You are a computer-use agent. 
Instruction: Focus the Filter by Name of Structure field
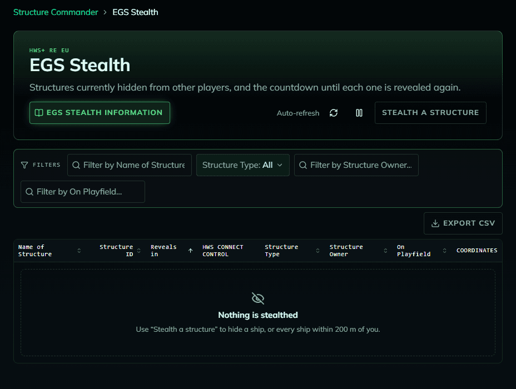point(130,165)
